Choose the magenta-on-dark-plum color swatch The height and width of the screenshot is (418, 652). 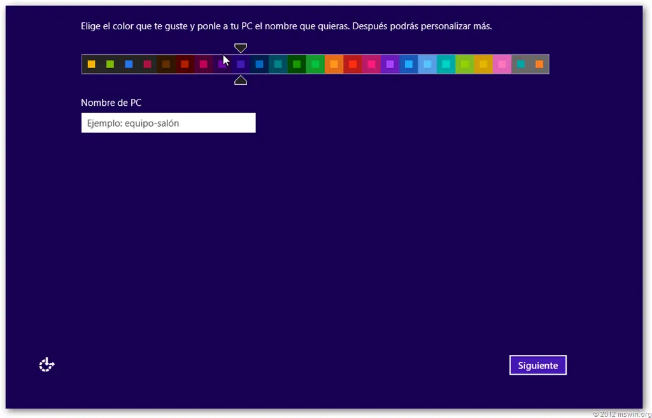pyautogui.click(x=203, y=64)
